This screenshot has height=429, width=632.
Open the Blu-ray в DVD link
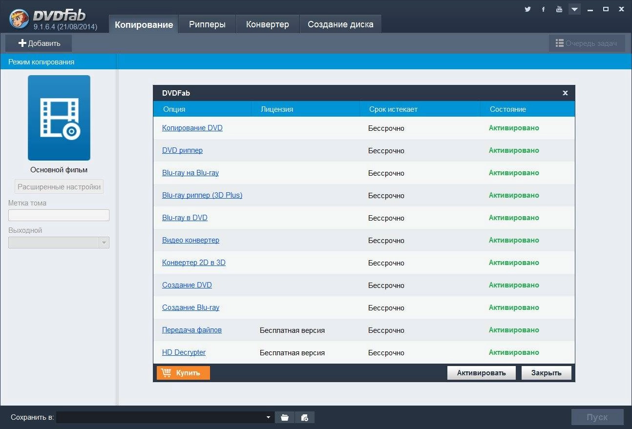click(x=185, y=218)
